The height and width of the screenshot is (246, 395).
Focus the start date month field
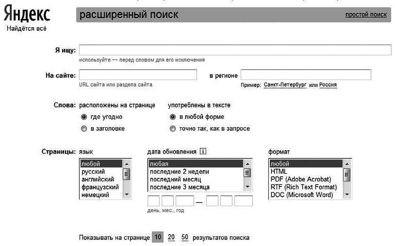click(168, 201)
